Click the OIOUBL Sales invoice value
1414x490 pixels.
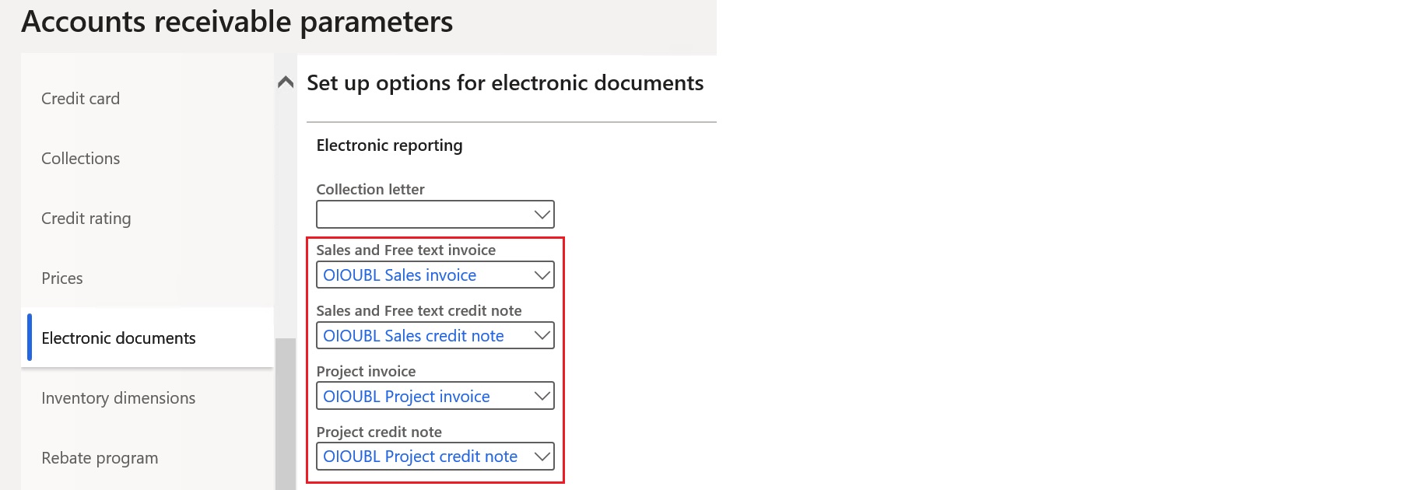tap(399, 275)
